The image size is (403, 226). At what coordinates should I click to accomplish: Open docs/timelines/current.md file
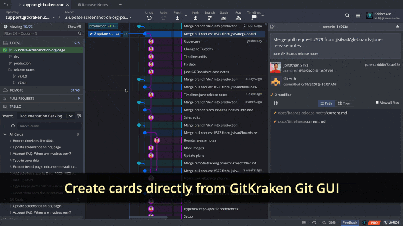301,121
